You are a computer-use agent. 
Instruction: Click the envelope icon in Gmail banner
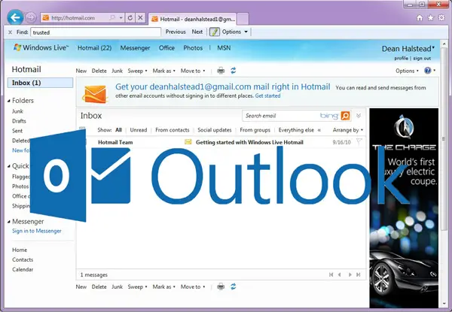(95, 94)
